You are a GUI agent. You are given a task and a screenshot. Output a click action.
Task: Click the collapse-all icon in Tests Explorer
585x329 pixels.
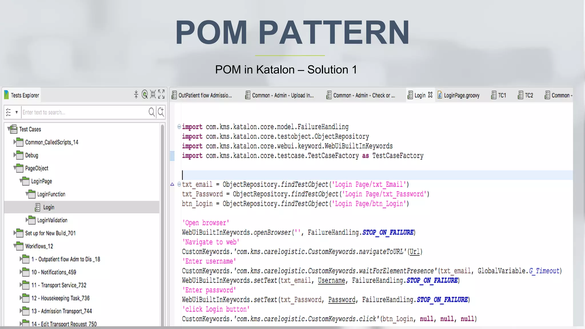(136, 94)
